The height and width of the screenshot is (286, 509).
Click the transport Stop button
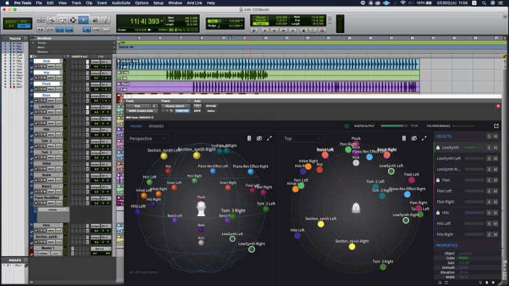[x=303, y=31]
